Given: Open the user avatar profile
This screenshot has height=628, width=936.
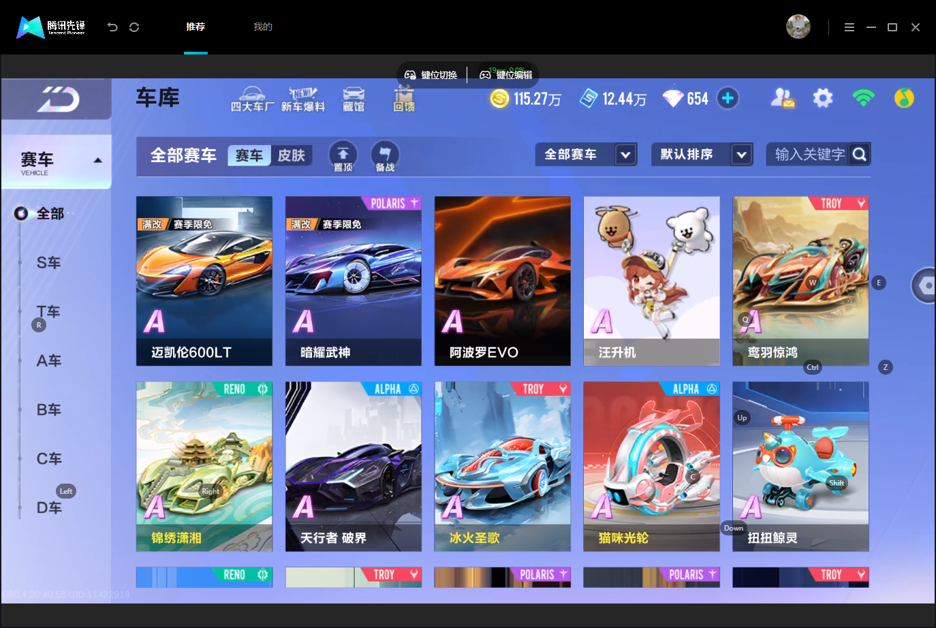Looking at the screenshot, I should pyautogui.click(x=798, y=27).
